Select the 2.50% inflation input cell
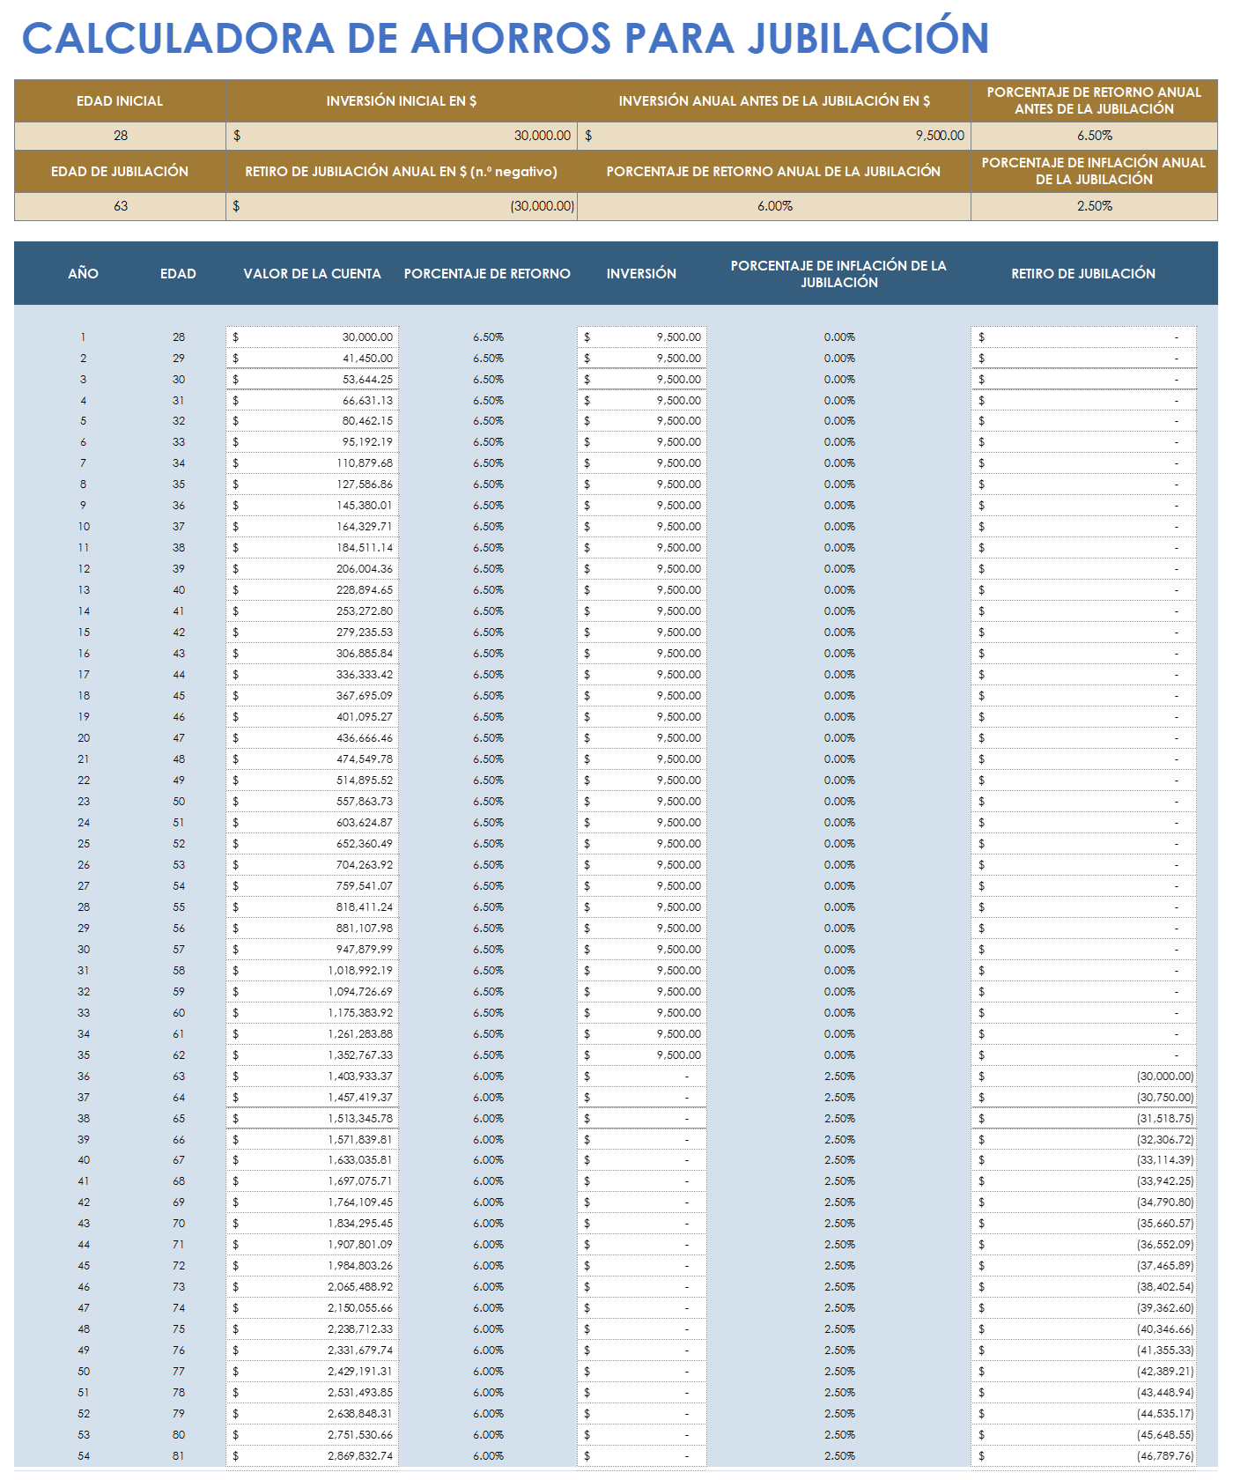This screenshot has height=1480, width=1233. pyautogui.click(x=1094, y=206)
